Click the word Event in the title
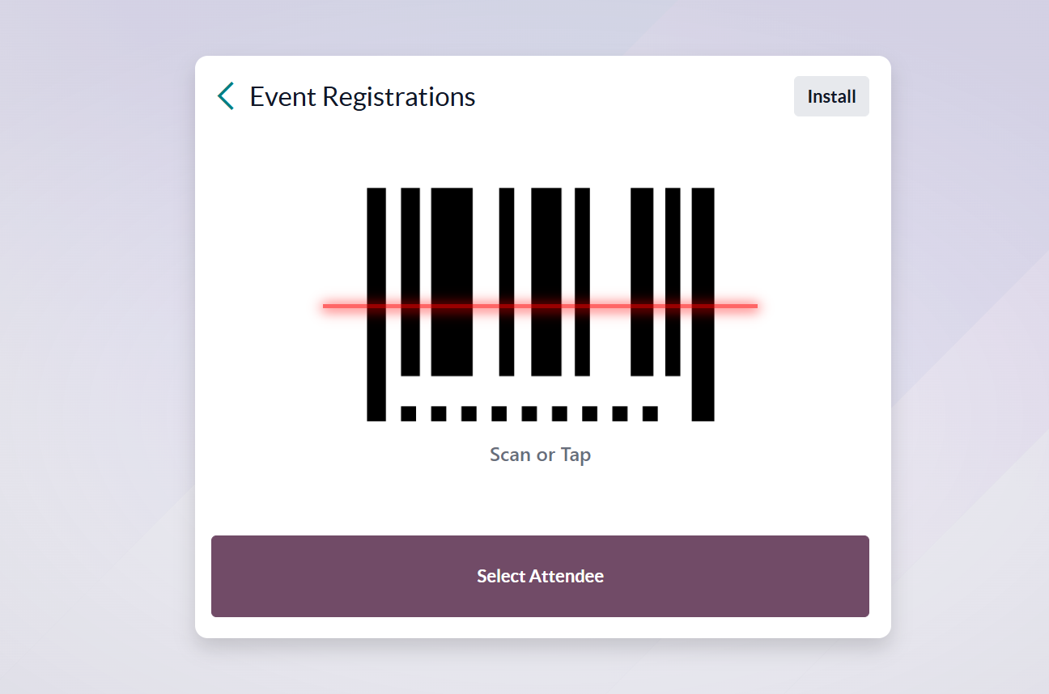Image resolution: width=1049 pixels, height=694 pixels. coord(282,96)
